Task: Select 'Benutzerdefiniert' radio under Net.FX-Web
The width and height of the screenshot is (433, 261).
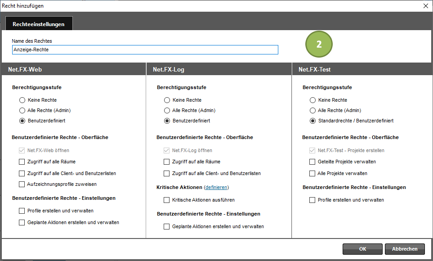Action: click(22, 121)
